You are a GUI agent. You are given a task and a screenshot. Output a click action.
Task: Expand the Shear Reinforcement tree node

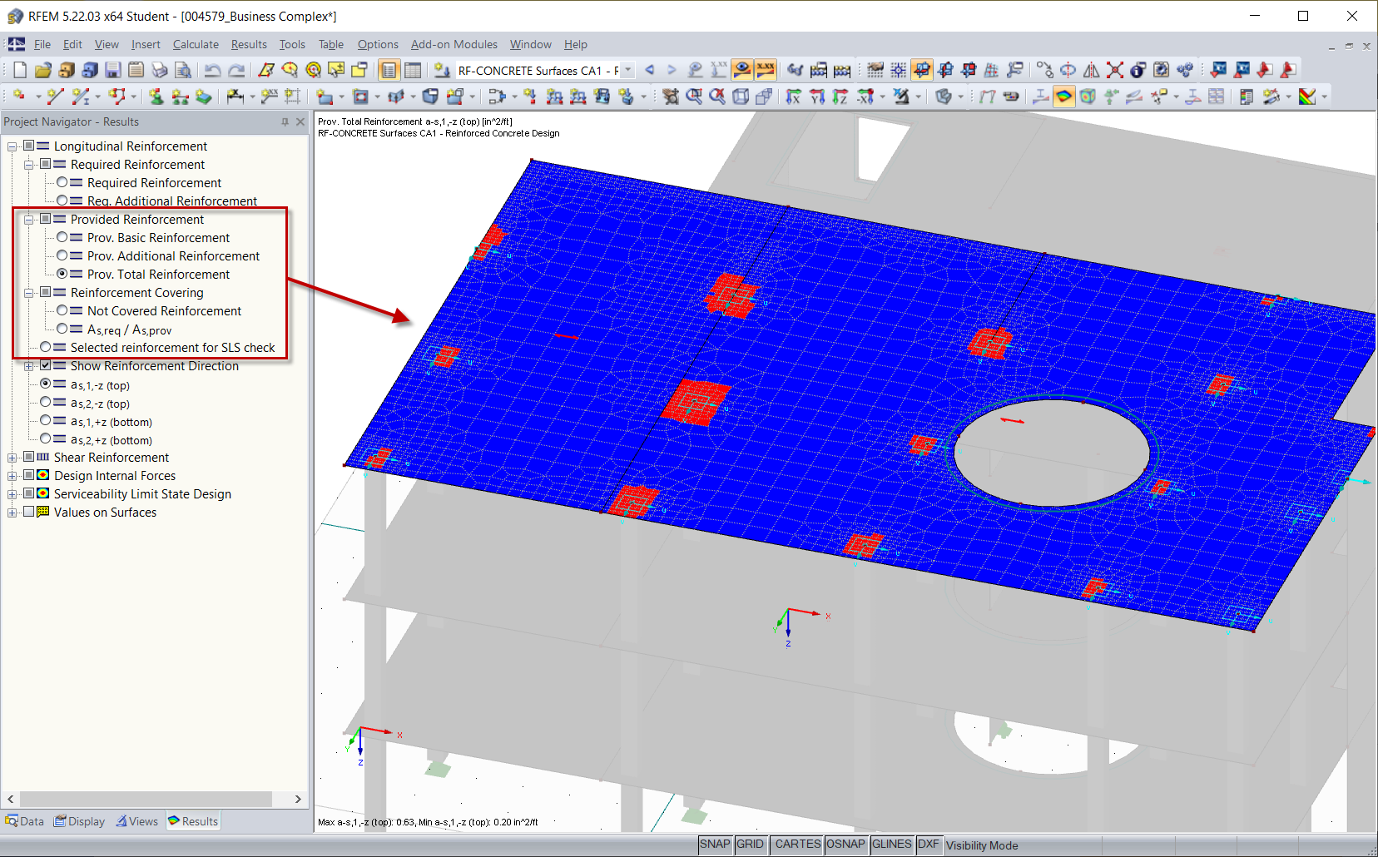pyautogui.click(x=12, y=457)
